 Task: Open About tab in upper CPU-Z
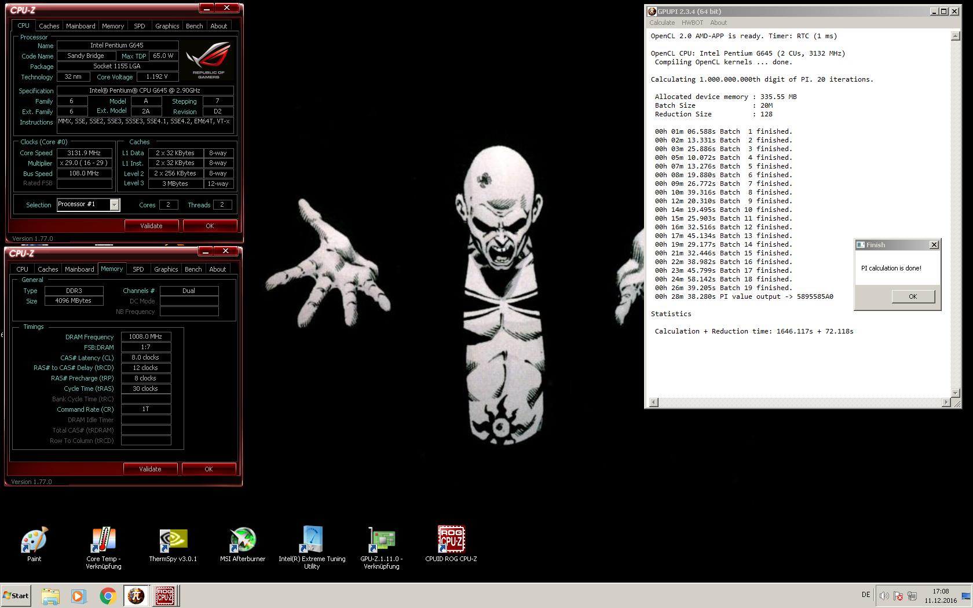219,26
